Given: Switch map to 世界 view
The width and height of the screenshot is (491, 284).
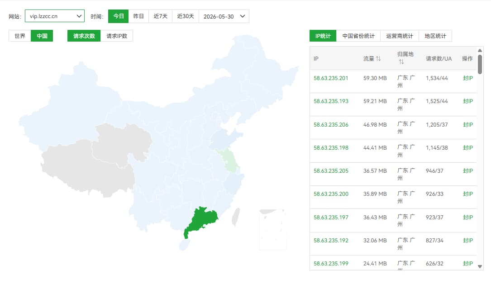Looking at the screenshot, I should (x=20, y=36).
